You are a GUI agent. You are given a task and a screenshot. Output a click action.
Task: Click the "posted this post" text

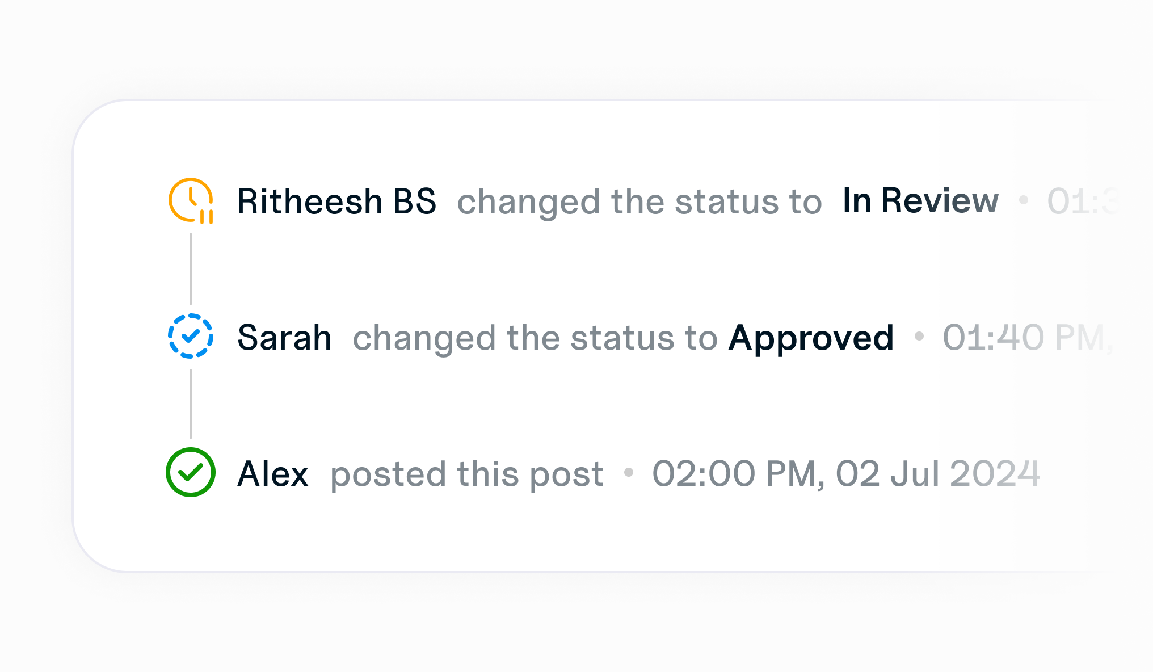466,474
